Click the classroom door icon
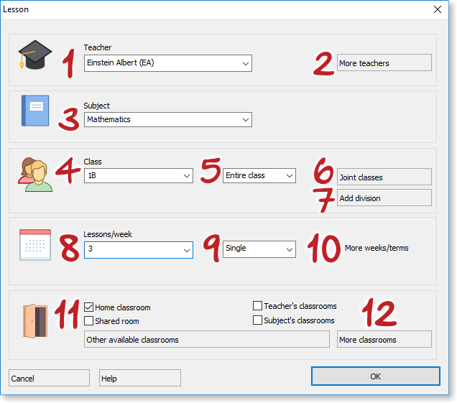Viewport: 457px width, 403px height. click(x=34, y=320)
